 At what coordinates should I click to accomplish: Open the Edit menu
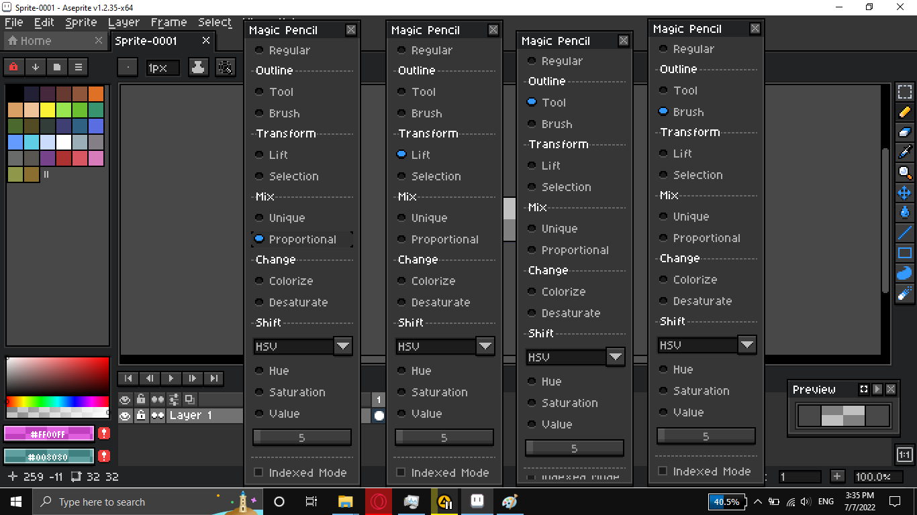(x=44, y=22)
